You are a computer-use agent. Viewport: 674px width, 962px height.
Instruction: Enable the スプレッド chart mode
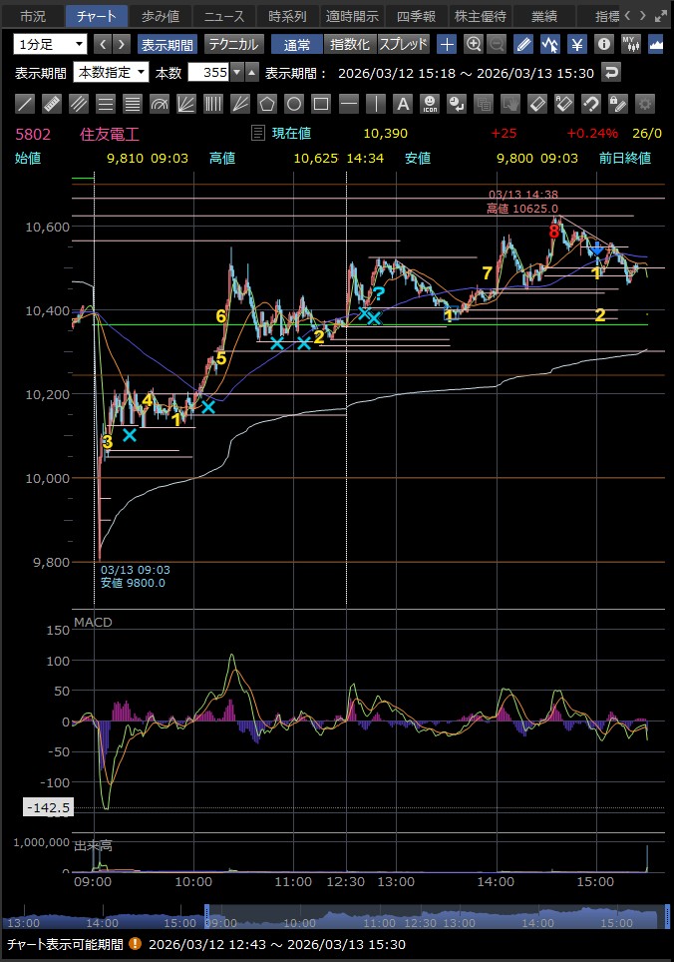404,44
